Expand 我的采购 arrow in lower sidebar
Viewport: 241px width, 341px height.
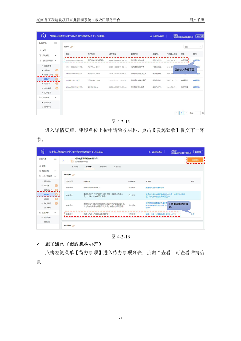[55, 171]
